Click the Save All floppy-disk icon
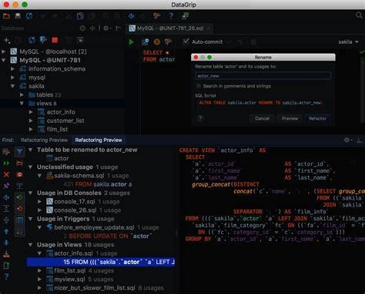Viewport: 365px width, 294px height. pos(18,16)
